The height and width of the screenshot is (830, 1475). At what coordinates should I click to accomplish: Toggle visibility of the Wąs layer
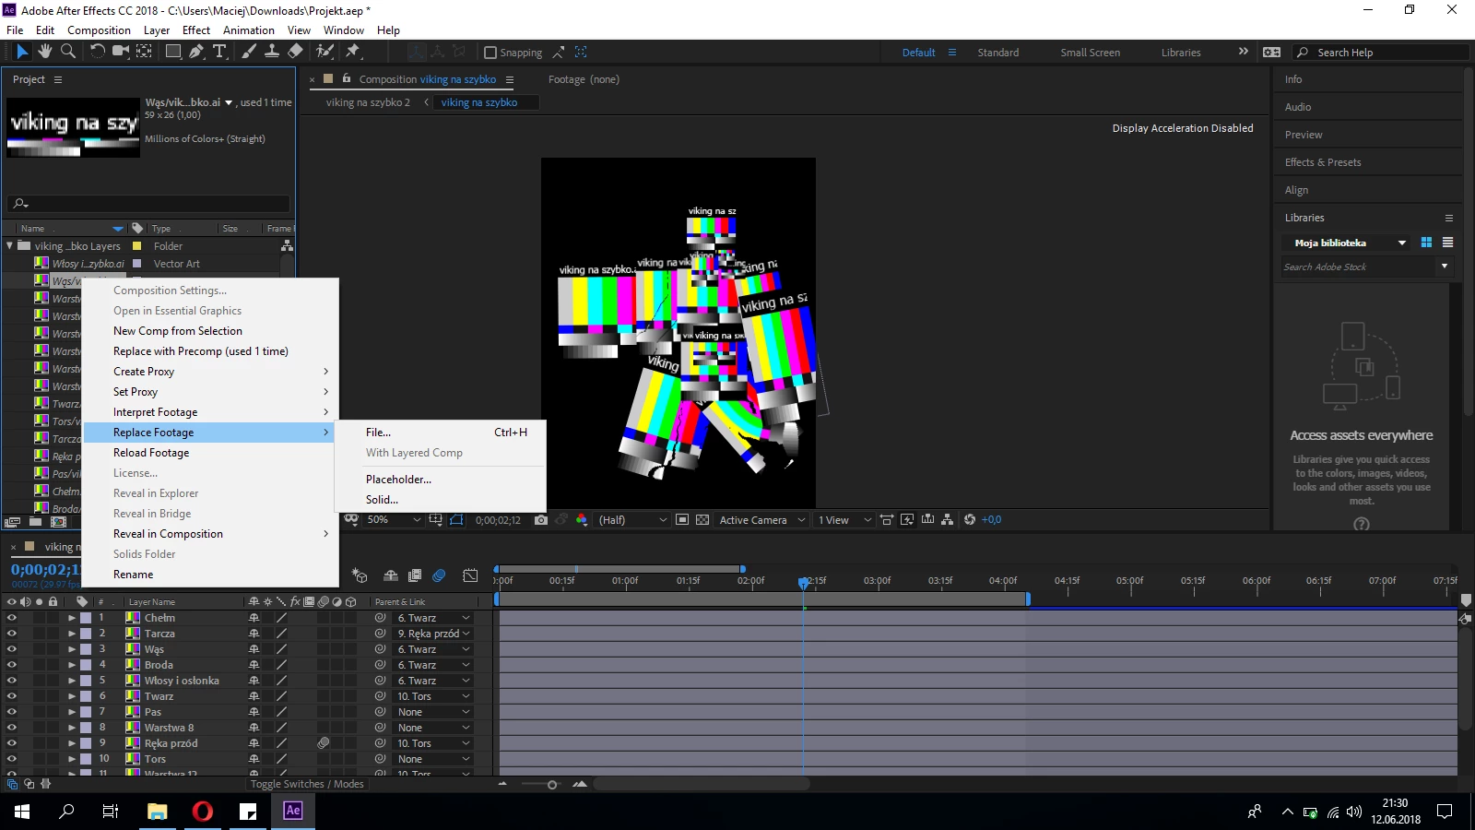12,649
